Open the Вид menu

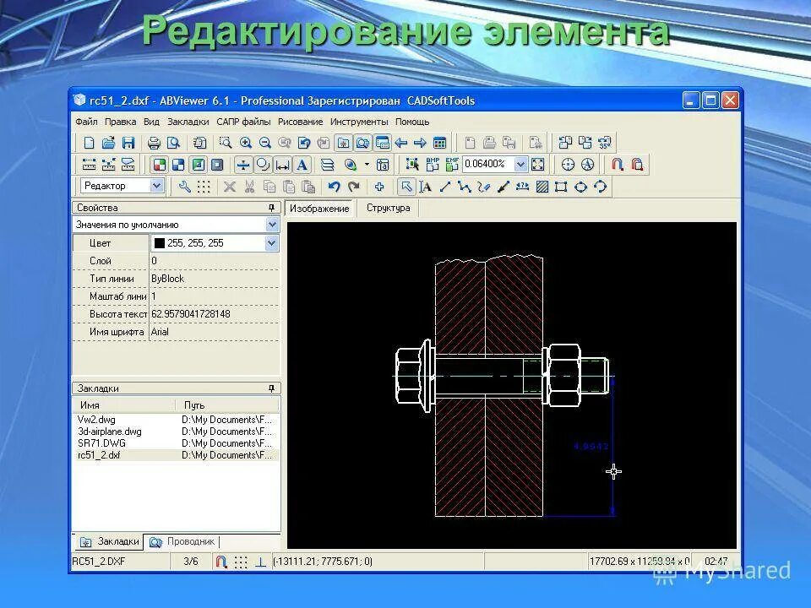click(x=151, y=122)
